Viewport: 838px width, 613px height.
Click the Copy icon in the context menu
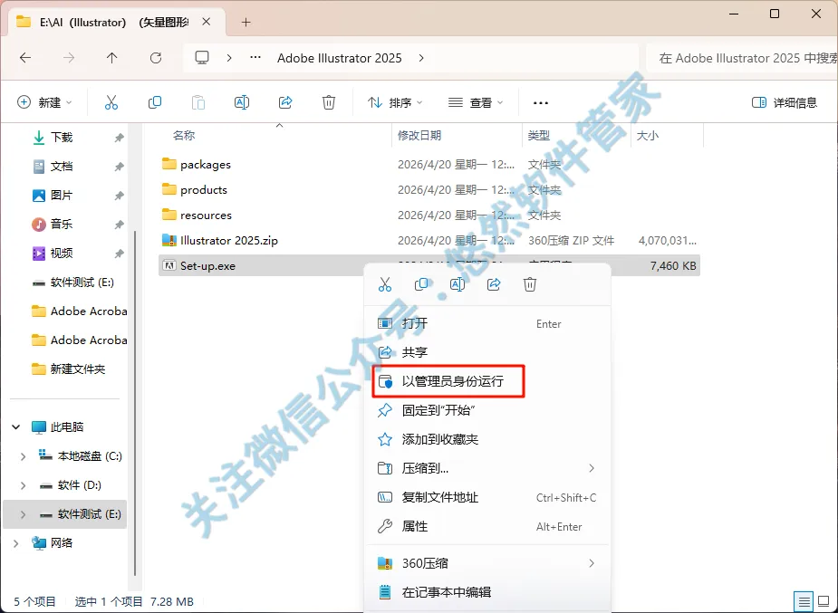[x=421, y=284]
